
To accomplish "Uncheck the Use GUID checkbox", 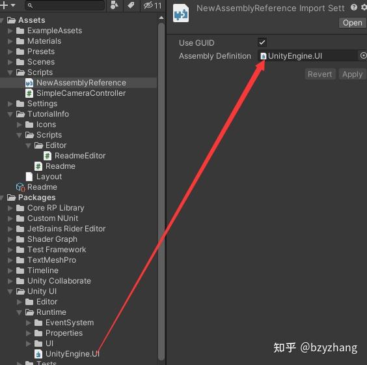I will pyautogui.click(x=262, y=42).
